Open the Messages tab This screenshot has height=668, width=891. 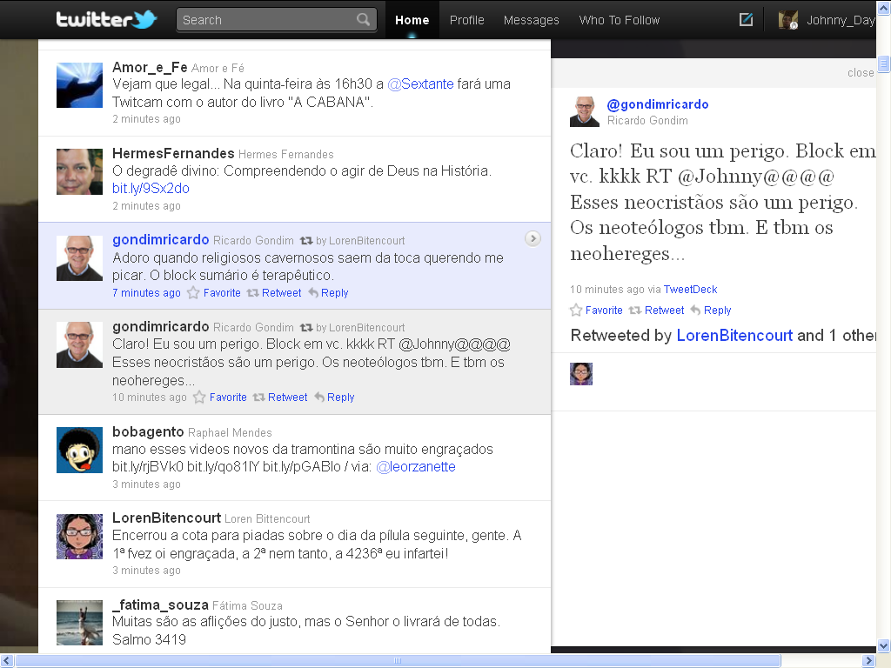[532, 20]
